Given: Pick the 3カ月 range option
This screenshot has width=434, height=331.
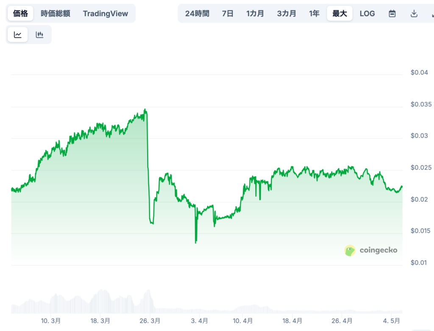Looking at the screenshot, I should pyautogui.click(x=287, y=14).
